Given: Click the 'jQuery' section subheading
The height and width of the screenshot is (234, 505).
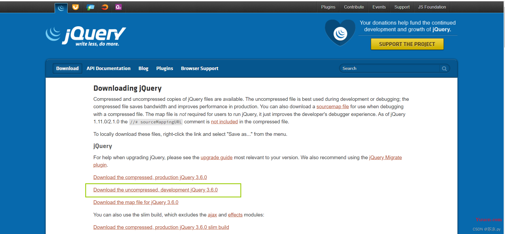Looking at the screenshot, I should 103,146.
